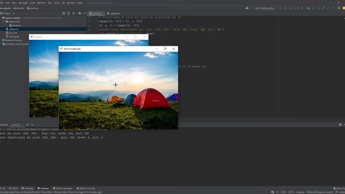Open the Help menu
The width and height of the screenshot is (345, 194).
click(x=80, y=3)
